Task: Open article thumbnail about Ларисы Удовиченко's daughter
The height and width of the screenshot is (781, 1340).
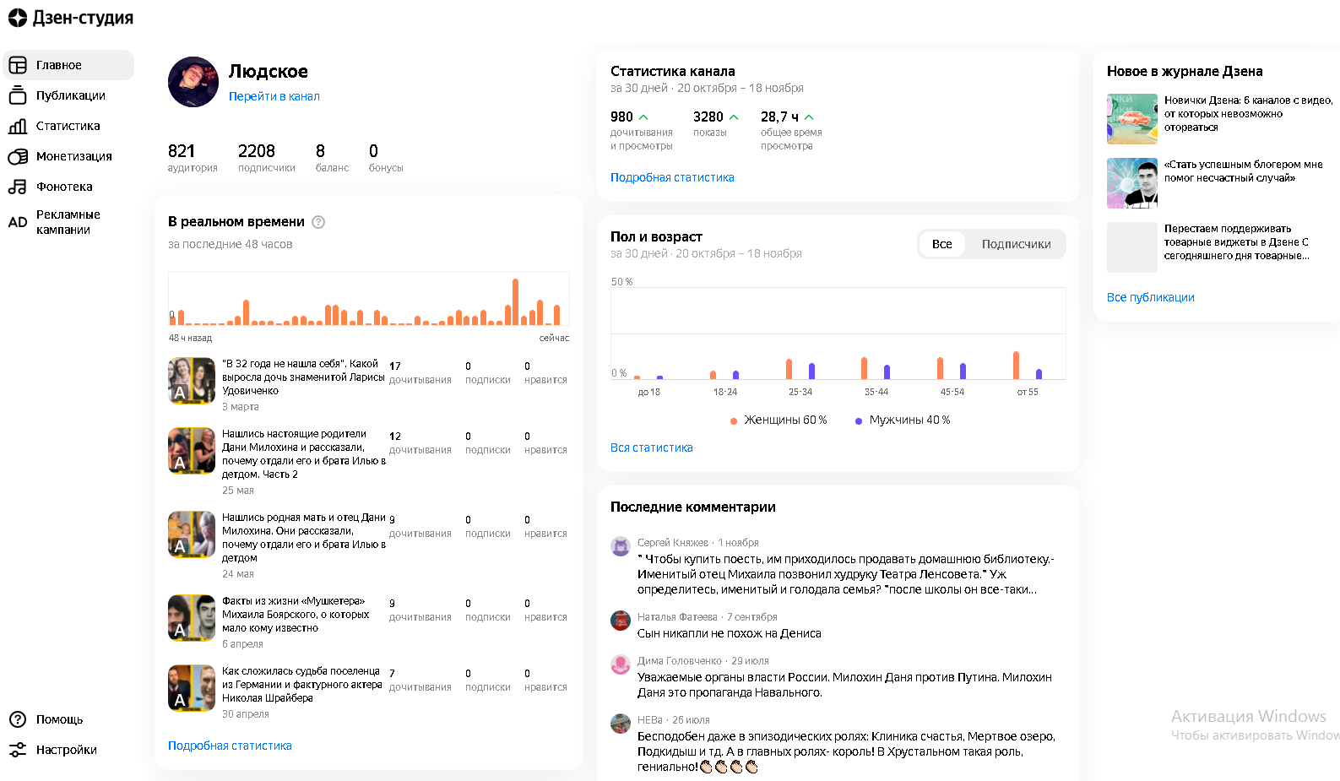Action: click(192, 381)
